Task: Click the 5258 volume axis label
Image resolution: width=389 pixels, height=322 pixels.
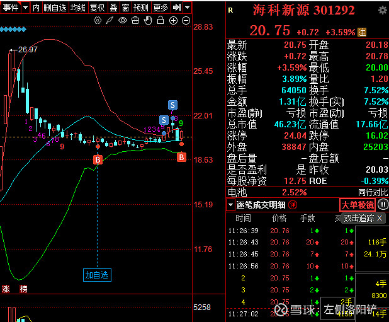Action: pyautogui.click(x=201, y=308)
